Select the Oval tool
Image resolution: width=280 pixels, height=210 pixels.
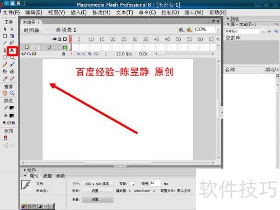tap(5, 58)
